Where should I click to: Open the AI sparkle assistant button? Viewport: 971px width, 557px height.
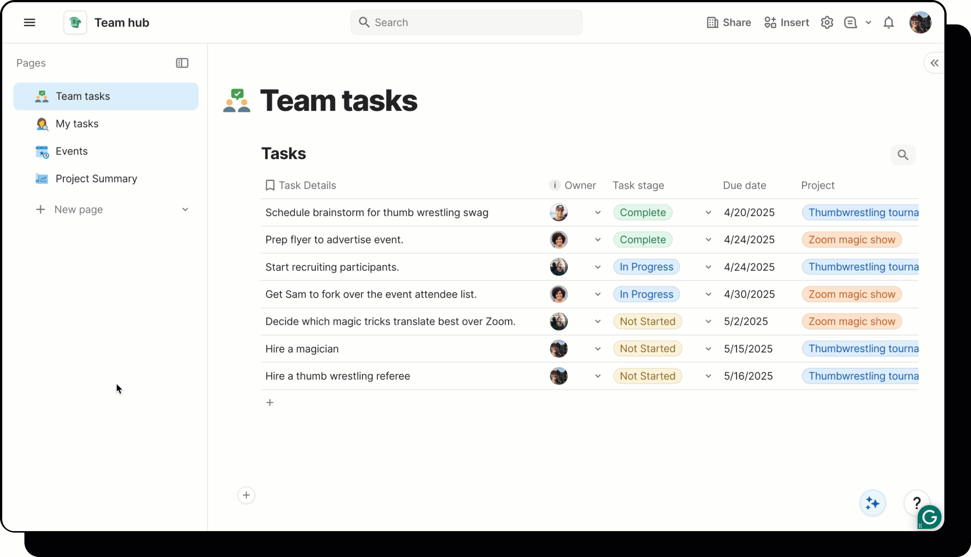872,503
